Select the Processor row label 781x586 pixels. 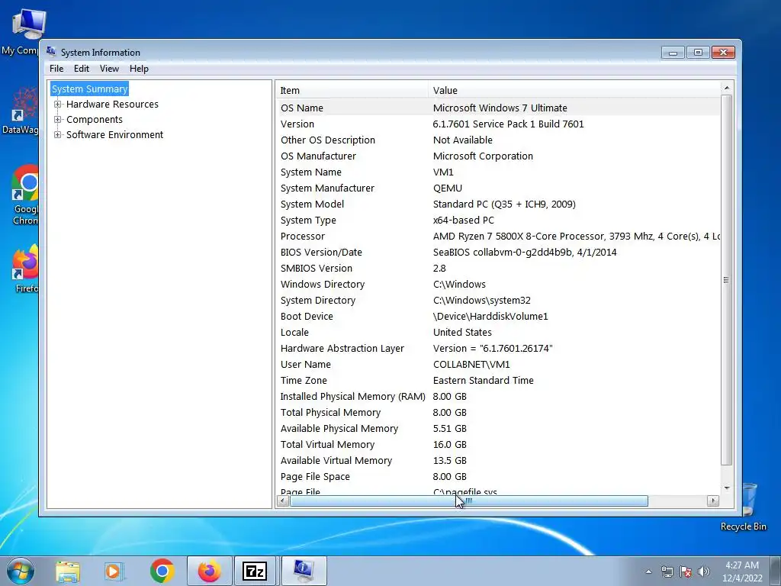(302, 237)
